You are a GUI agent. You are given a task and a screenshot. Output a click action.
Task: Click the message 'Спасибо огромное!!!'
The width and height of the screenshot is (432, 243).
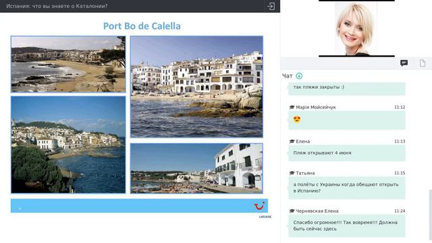pyautogui.click(x=346, y=225)
